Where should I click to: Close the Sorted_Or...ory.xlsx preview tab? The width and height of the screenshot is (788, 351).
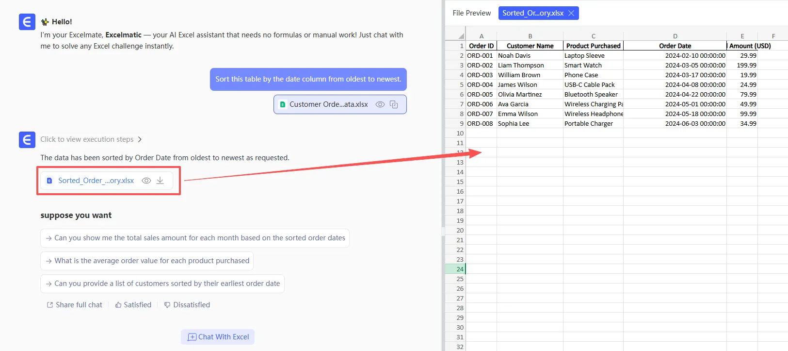[x=571, y=13]
